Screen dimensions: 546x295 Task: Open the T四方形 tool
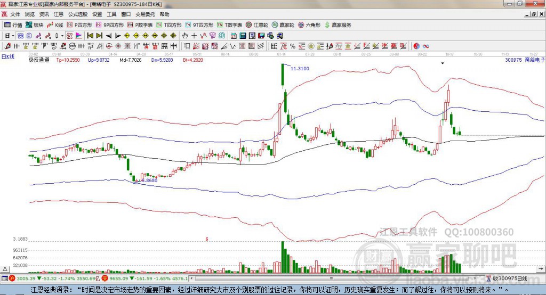point(169,25)
